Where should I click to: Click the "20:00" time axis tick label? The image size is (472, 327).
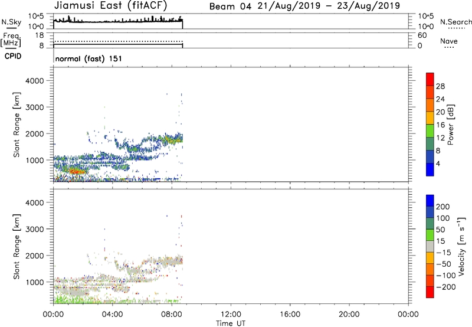[x=349, y=315]
